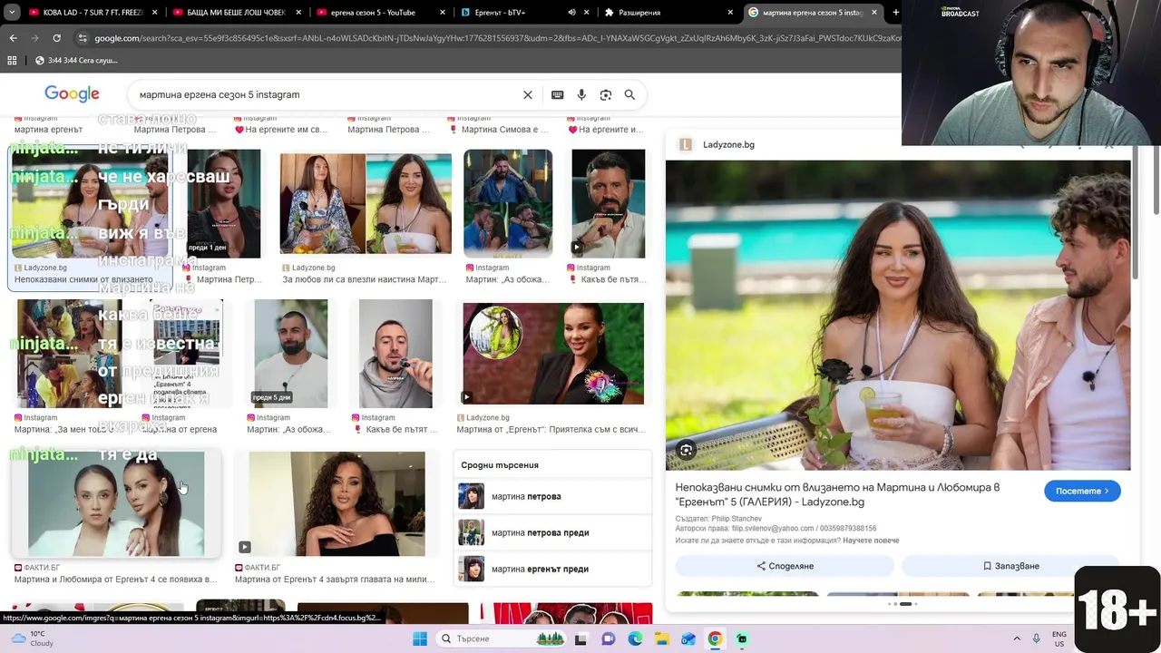
Task: Show hidden system tray icons
Action: pyautogui.click(x=1016, y=638)
